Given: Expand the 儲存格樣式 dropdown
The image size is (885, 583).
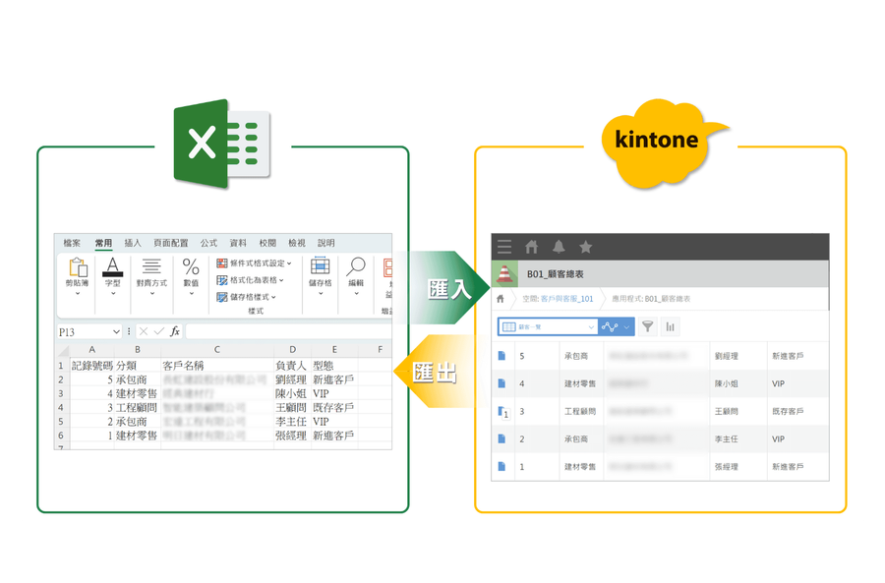Looking at the screenshot, I should point(273,297).
